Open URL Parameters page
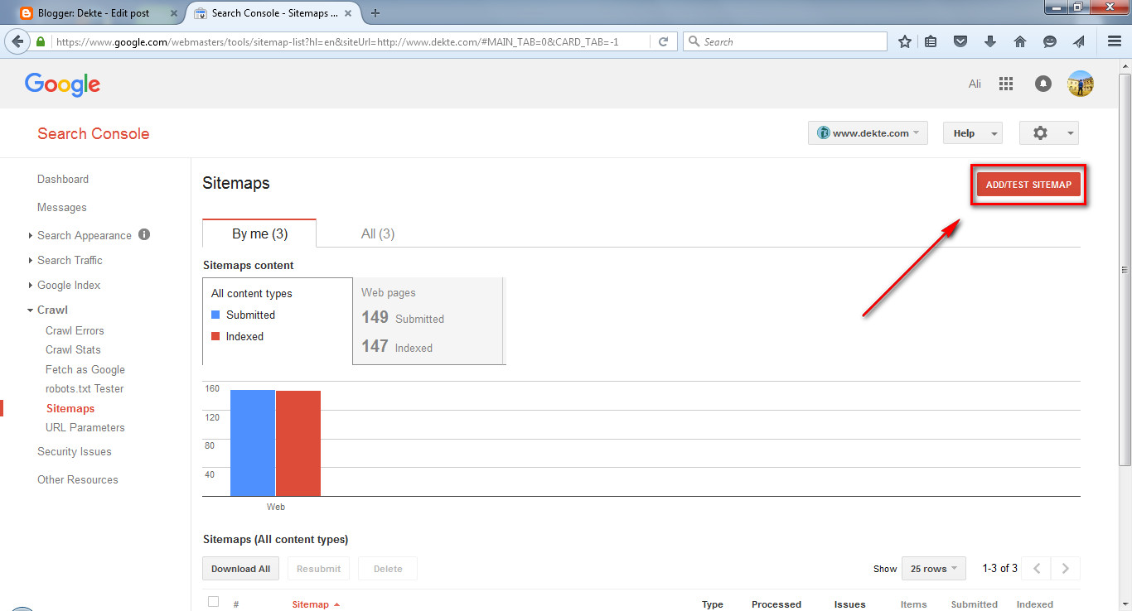This screenshot has height=611, width=1132. point(85,427)
